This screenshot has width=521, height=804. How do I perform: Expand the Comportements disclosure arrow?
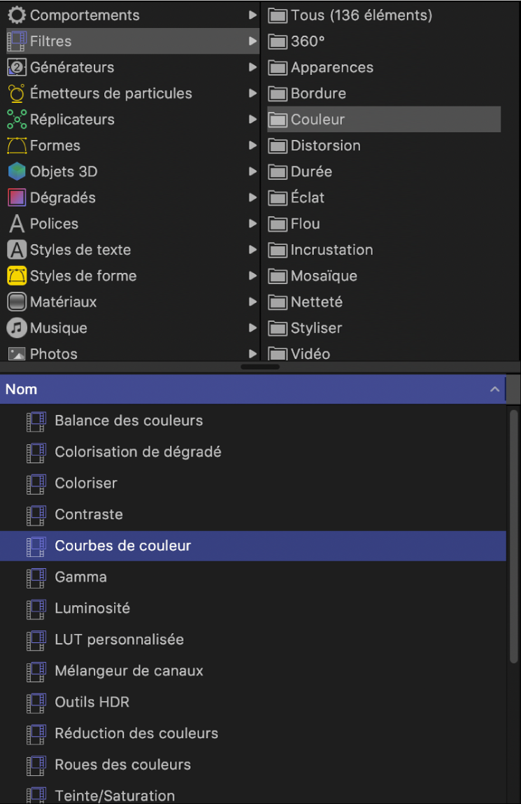pyautogui.click(x=253, y=15)
